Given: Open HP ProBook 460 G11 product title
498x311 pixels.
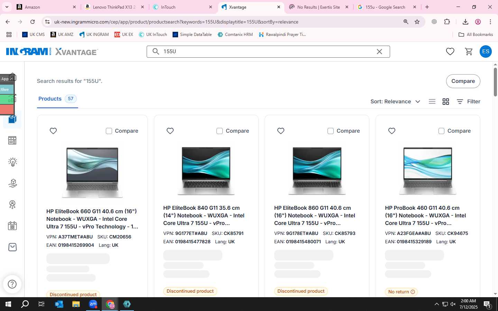Looking at the screenshot, I should tap(425, 216).
